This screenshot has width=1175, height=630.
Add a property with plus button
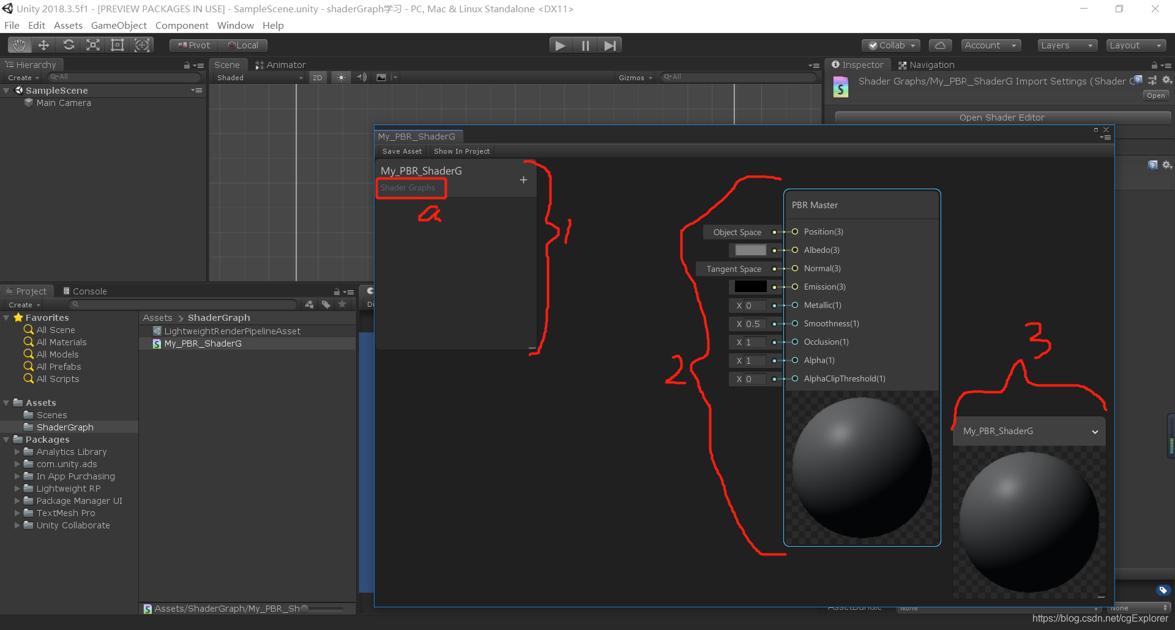(x=523, y=180)
